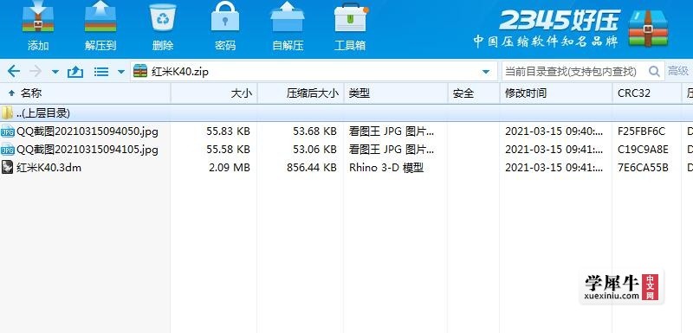Click the 53.06 KB compressed size
The height and width of the screenshot is (333, 693).
pyautogui.click(x=314, y=150)
